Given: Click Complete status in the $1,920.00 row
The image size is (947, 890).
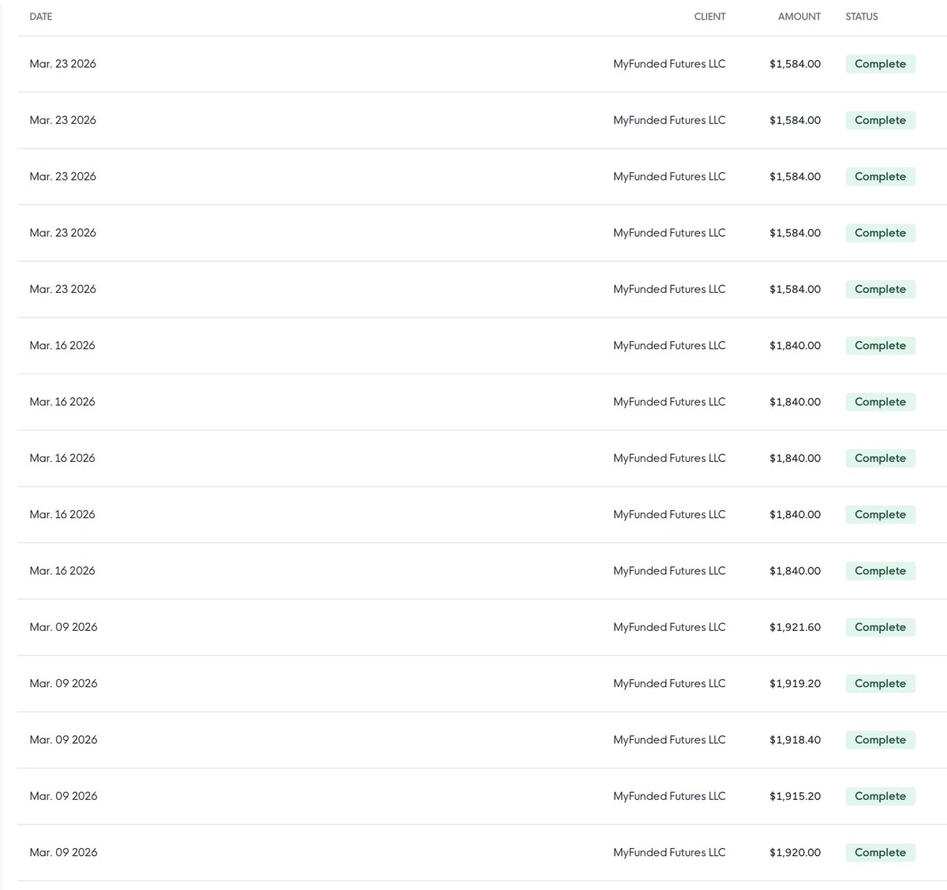Looking at the screenshot, I should pos(880,852).
